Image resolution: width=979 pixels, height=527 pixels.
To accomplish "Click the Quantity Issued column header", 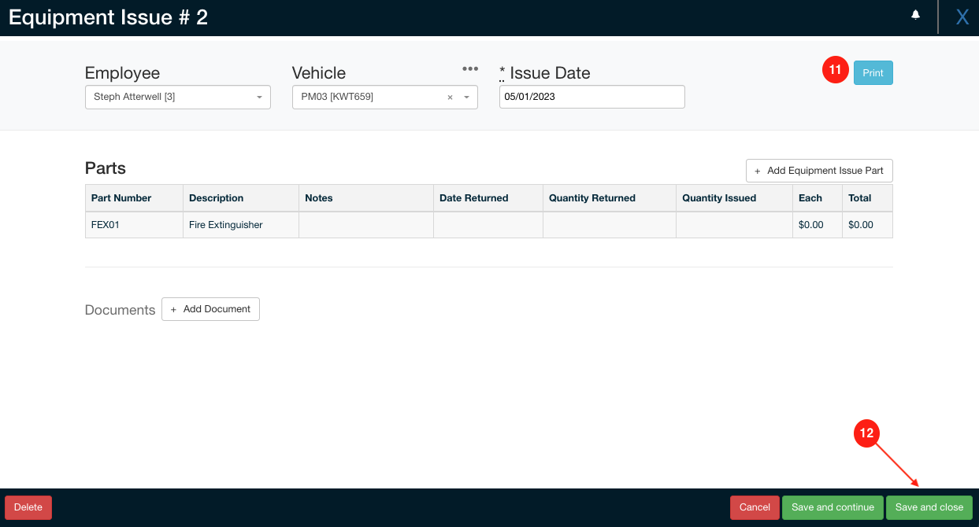I will pos(718,198).
